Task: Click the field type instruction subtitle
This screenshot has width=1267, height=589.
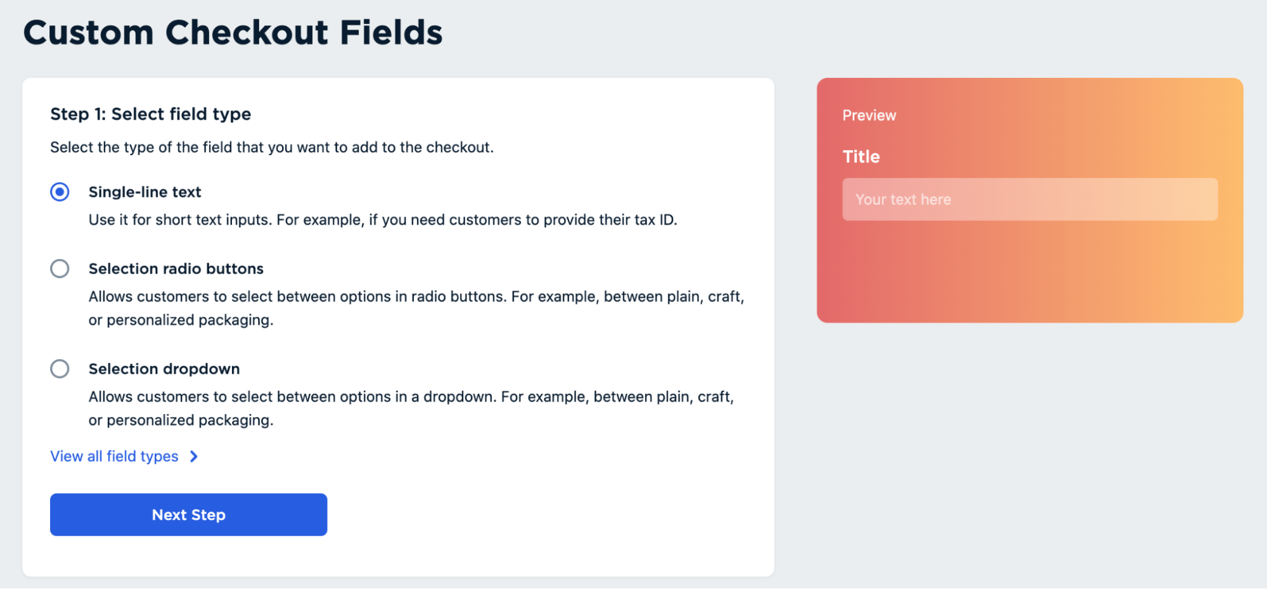Action: (x=272, y=147)
